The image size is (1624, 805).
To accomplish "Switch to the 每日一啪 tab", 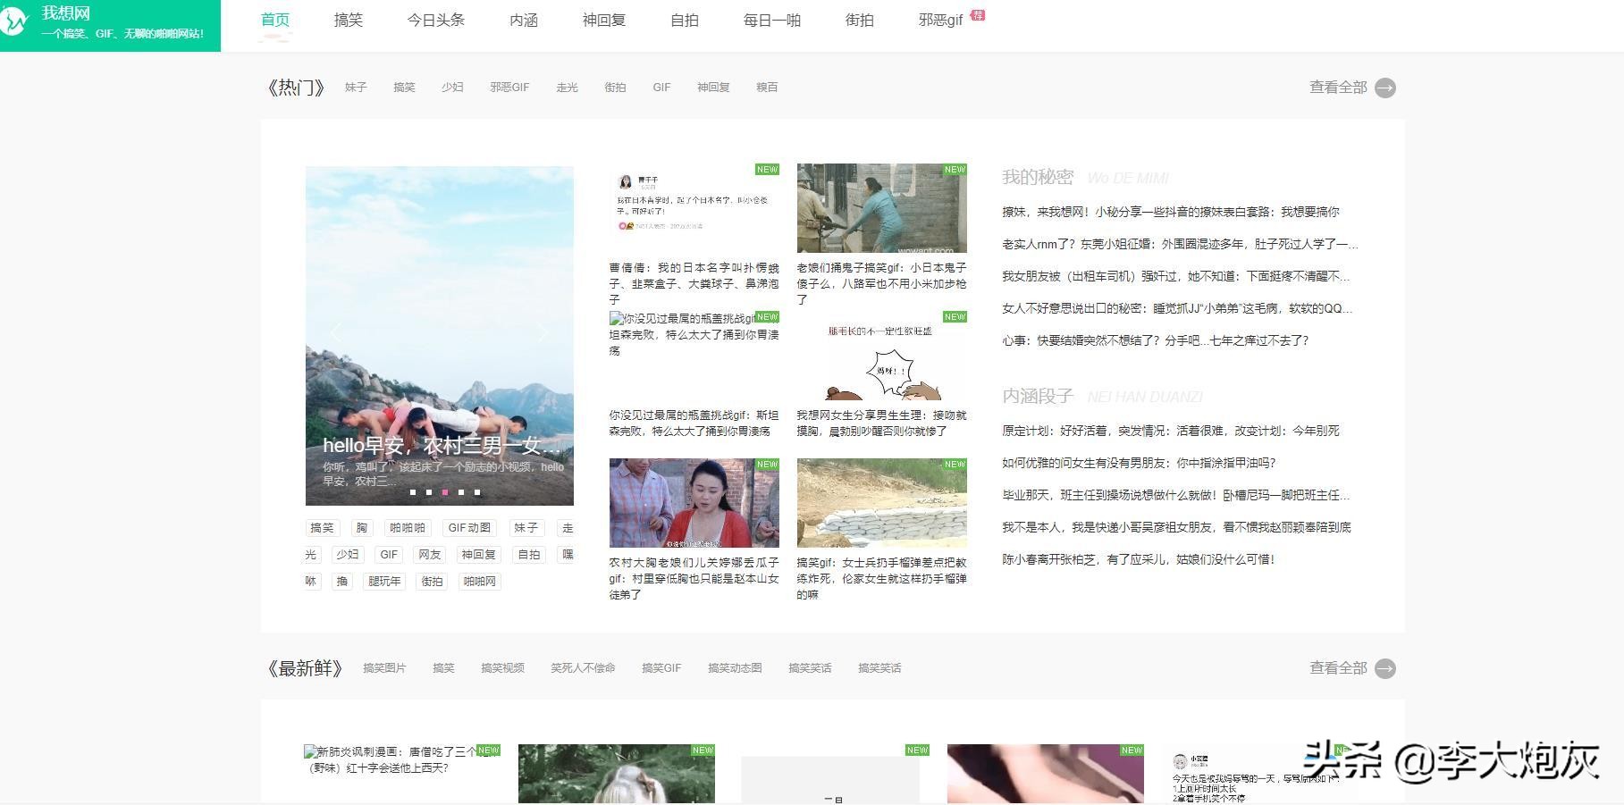I will pyautogui.click(x=770, y=20).
